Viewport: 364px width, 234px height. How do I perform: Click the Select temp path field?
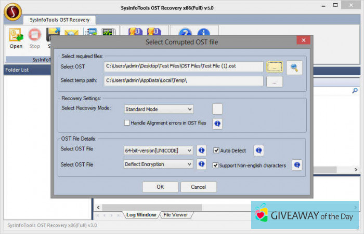pyautogui.click(x=184, y=81)
